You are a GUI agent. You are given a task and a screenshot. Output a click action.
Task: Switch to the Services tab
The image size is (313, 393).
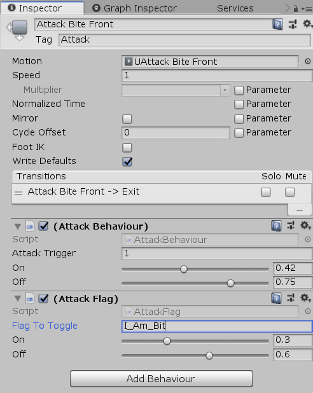click(235, 8)
